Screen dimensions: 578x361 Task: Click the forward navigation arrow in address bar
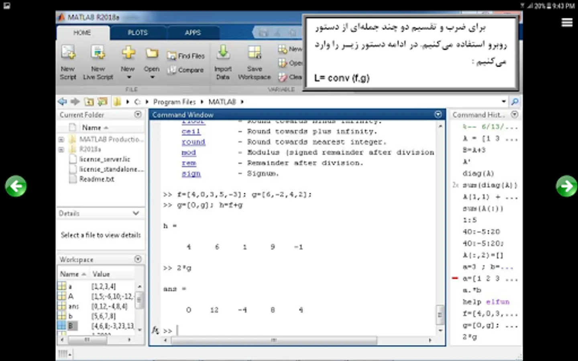click(x=75, y=102)
